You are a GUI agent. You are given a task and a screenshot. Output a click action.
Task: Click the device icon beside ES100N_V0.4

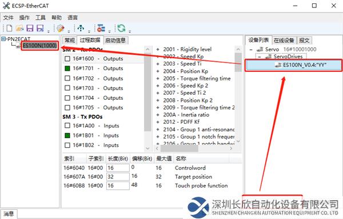pos(278,65)
